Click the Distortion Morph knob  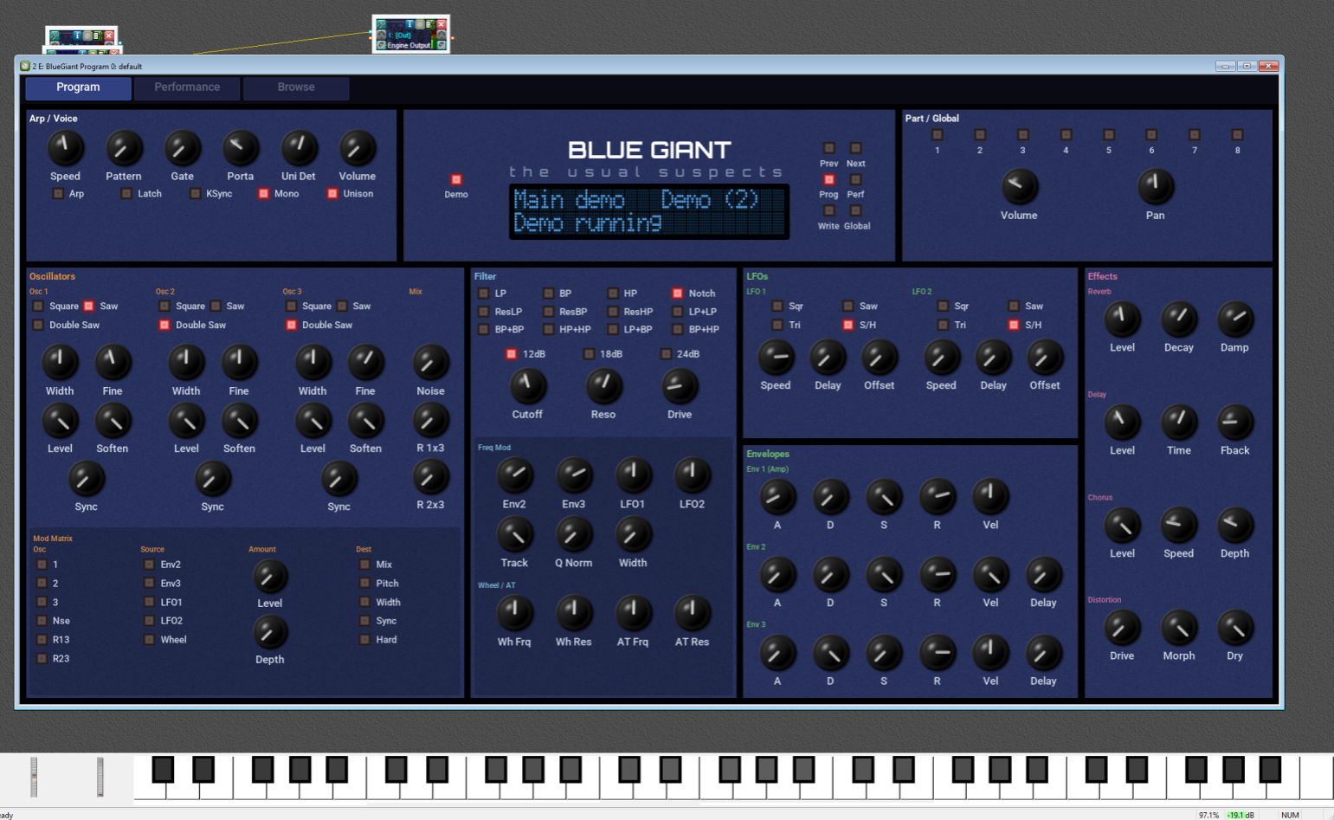[x=1178, y=628]
